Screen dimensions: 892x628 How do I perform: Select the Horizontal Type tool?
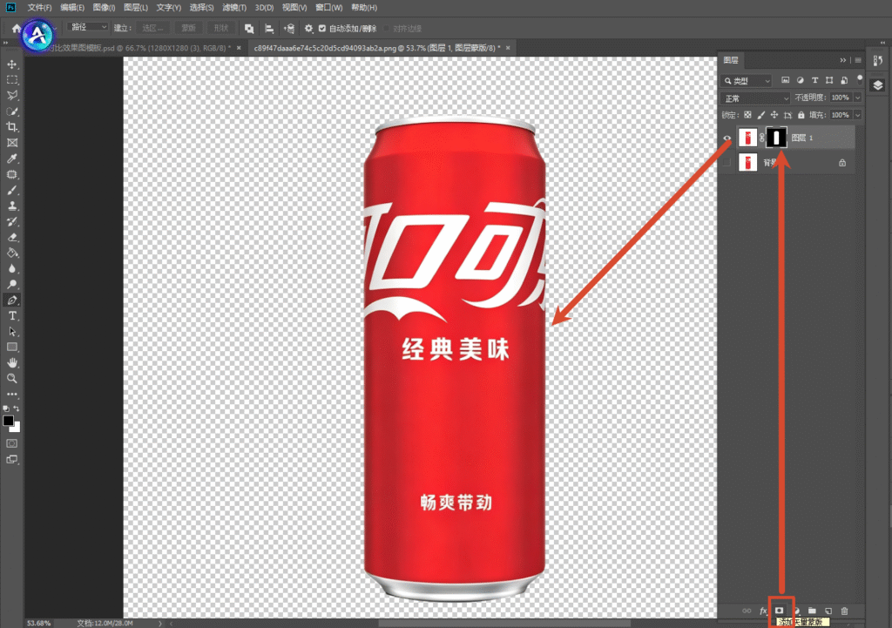tap(12, 315)
